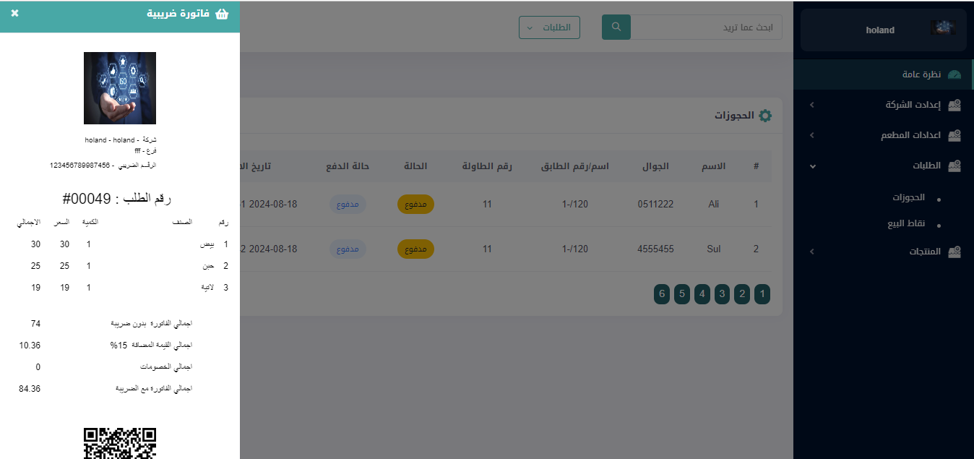Click the restaurant settings sidebar icon
Viewport: 974px width, 459px height.
[954, 136]
